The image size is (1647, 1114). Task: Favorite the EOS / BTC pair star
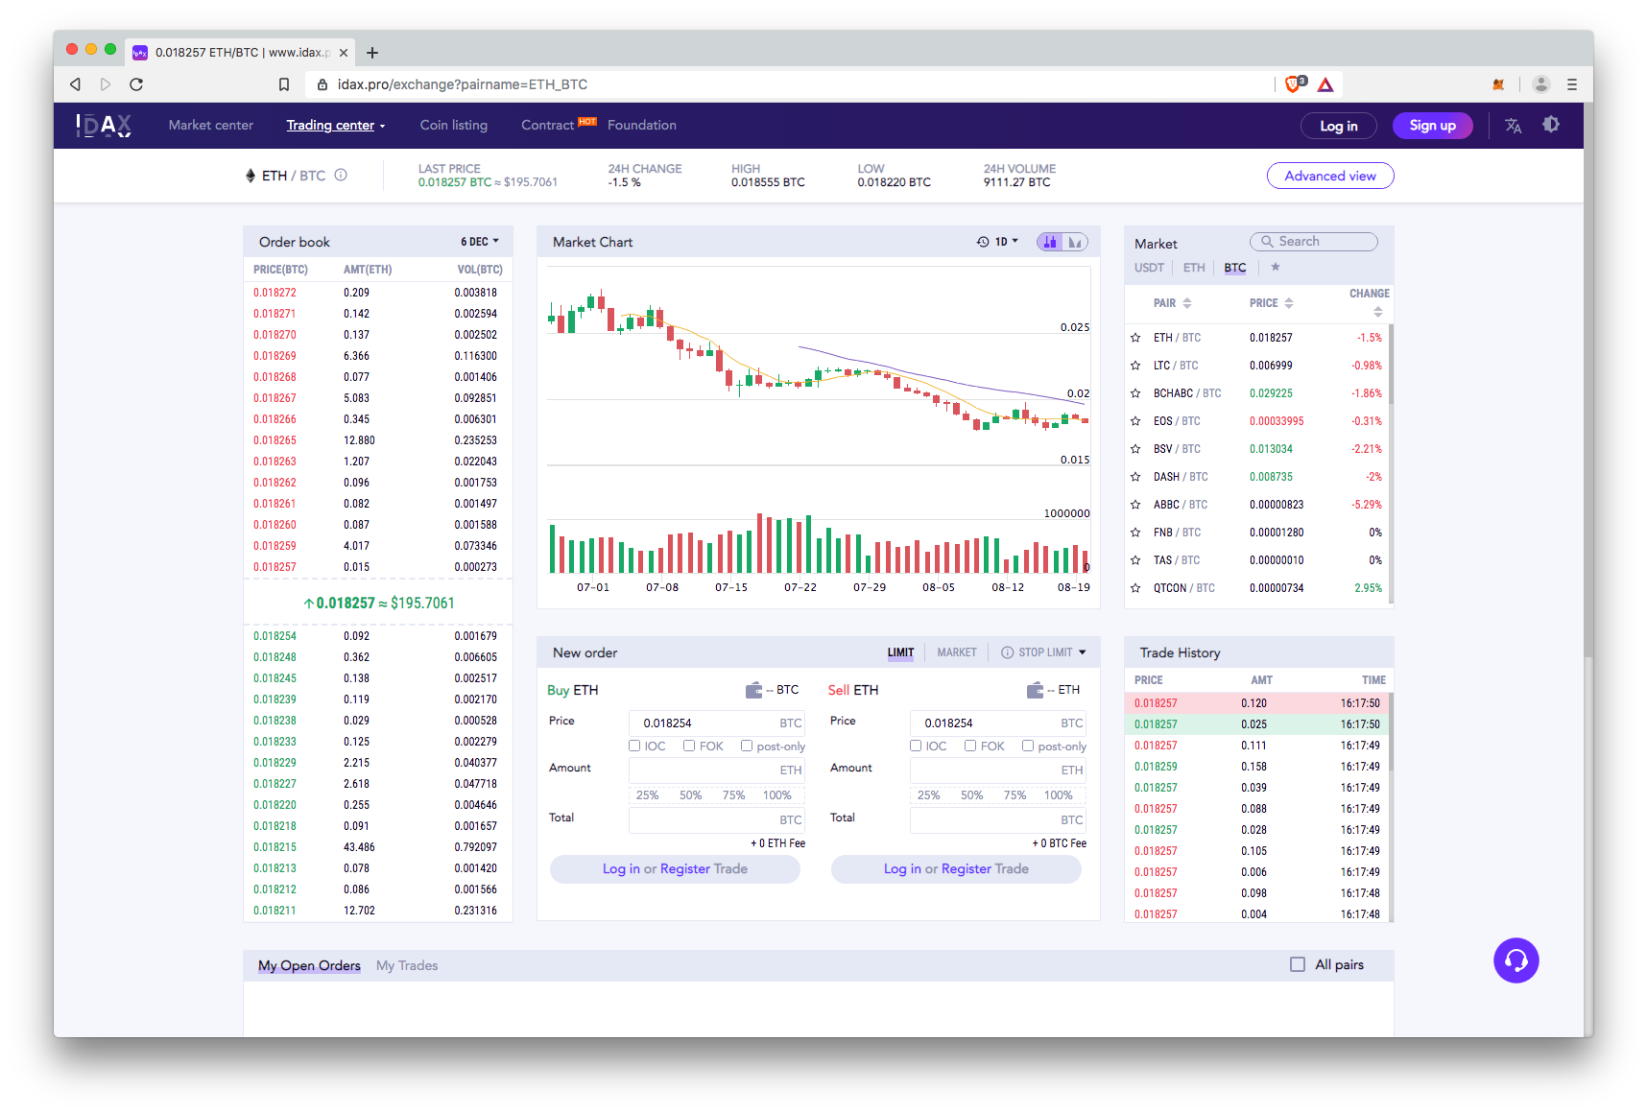[x=1135, y=421]
